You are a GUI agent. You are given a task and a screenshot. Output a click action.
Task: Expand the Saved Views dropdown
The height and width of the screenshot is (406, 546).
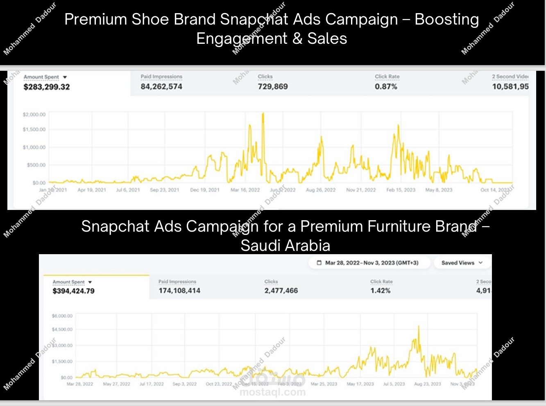(462, 263)
